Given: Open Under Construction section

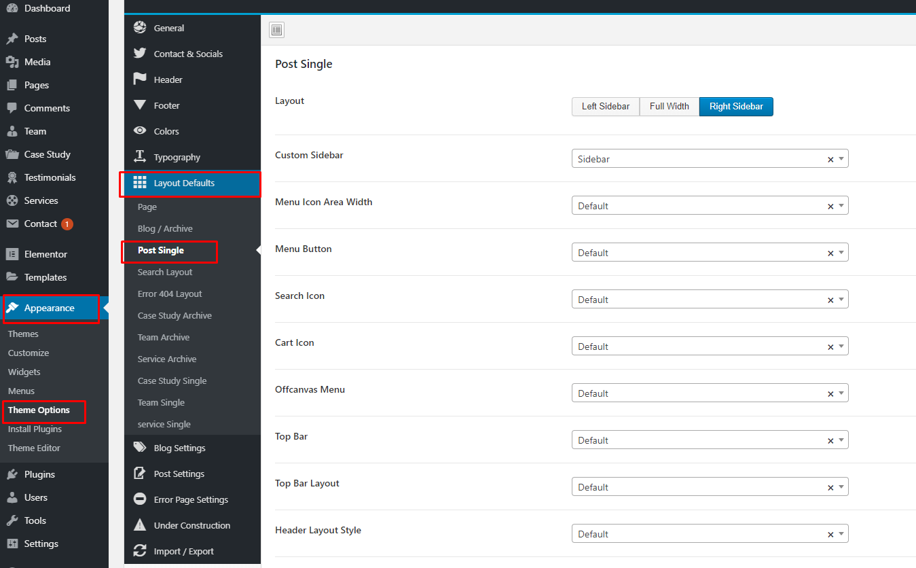Looking at the screenshot, I should pyautogui.click(x=192, y=525).
